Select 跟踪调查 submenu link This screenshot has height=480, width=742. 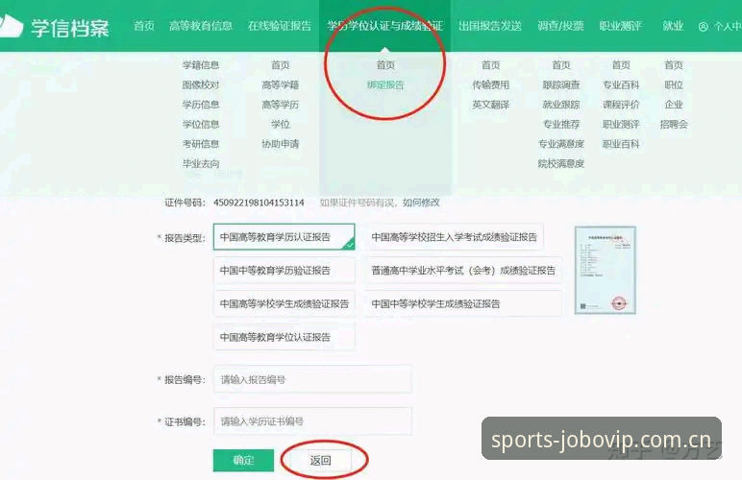coord(560,85)
